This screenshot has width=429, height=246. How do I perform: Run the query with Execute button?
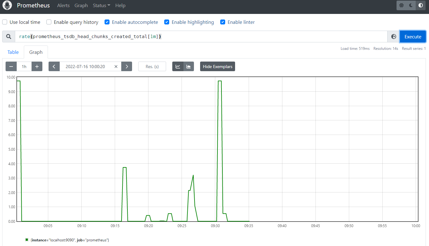[x=413, y=37]
